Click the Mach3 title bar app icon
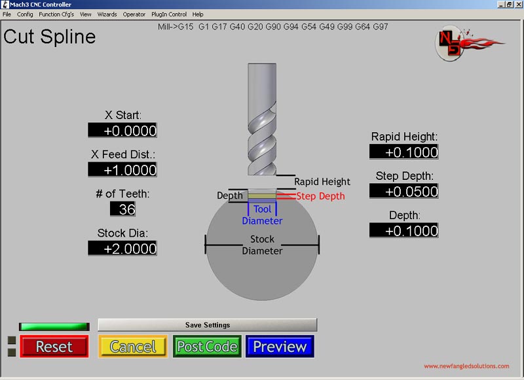 click(5, 5)
